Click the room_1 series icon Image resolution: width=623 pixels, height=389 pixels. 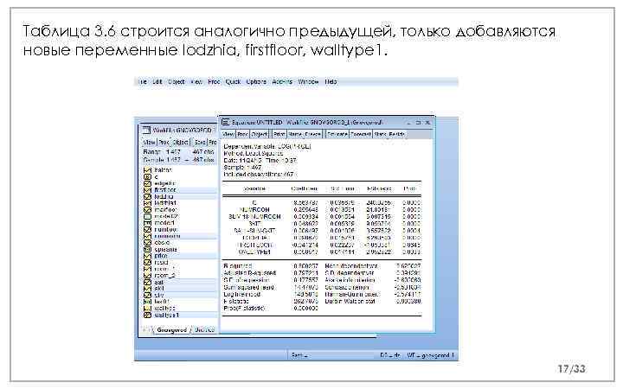click(x=147, y=269)
